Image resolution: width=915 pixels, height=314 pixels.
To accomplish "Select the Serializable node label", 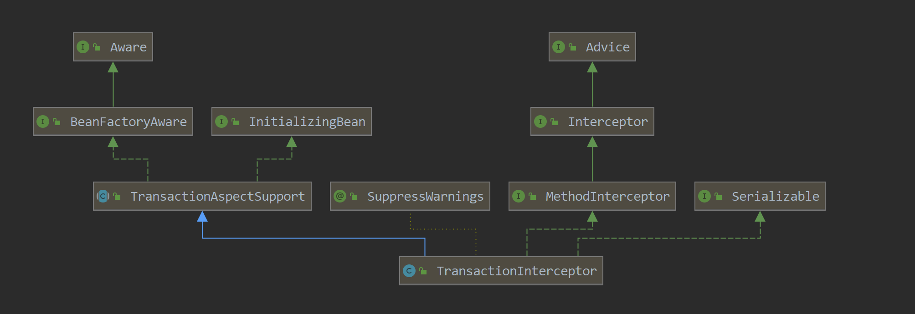I will 775,197.
